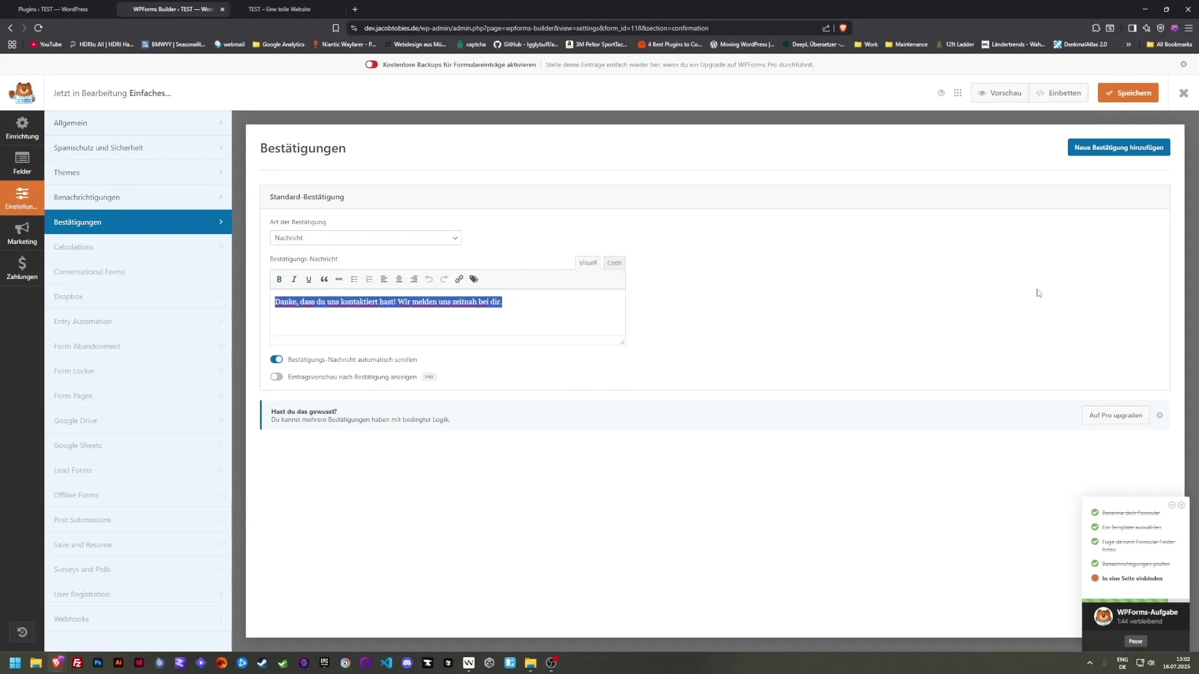Underline the selected confirmation text
Image resolution: width=1199 pixels, height=674 pixels.
click(x=308, y=279)
